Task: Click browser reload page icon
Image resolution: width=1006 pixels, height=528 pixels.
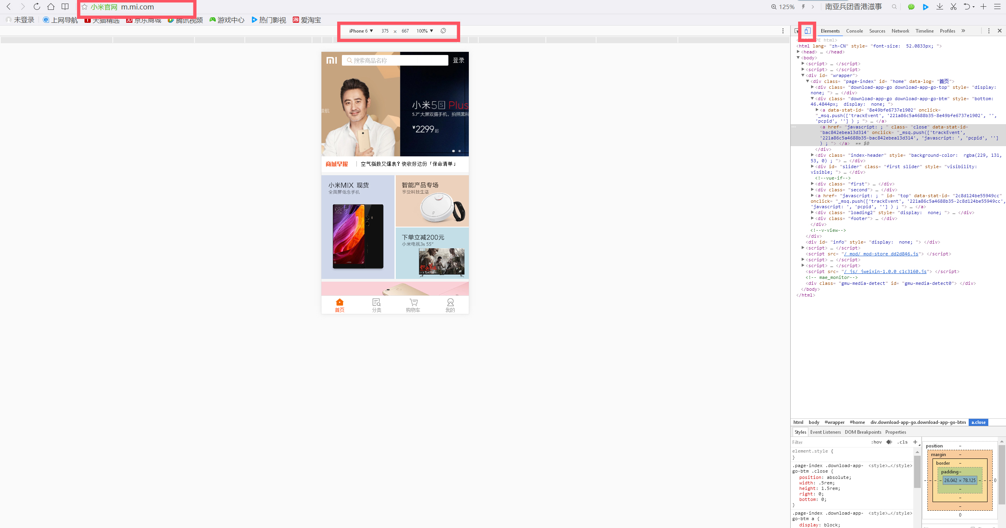Action: tap(37, 7)
